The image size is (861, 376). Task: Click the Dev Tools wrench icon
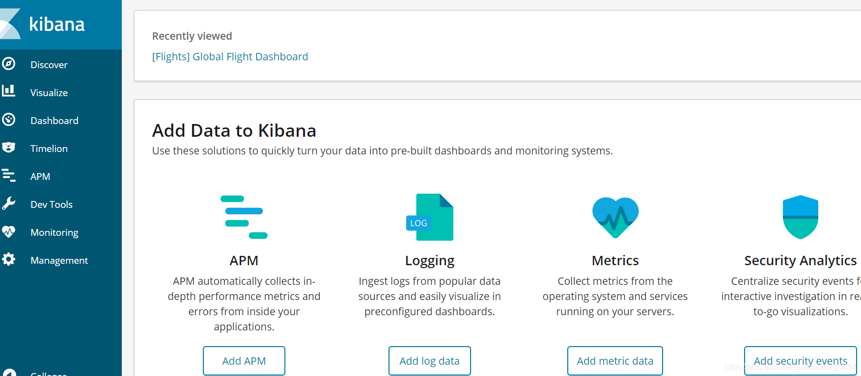click(x=8, y=203)
